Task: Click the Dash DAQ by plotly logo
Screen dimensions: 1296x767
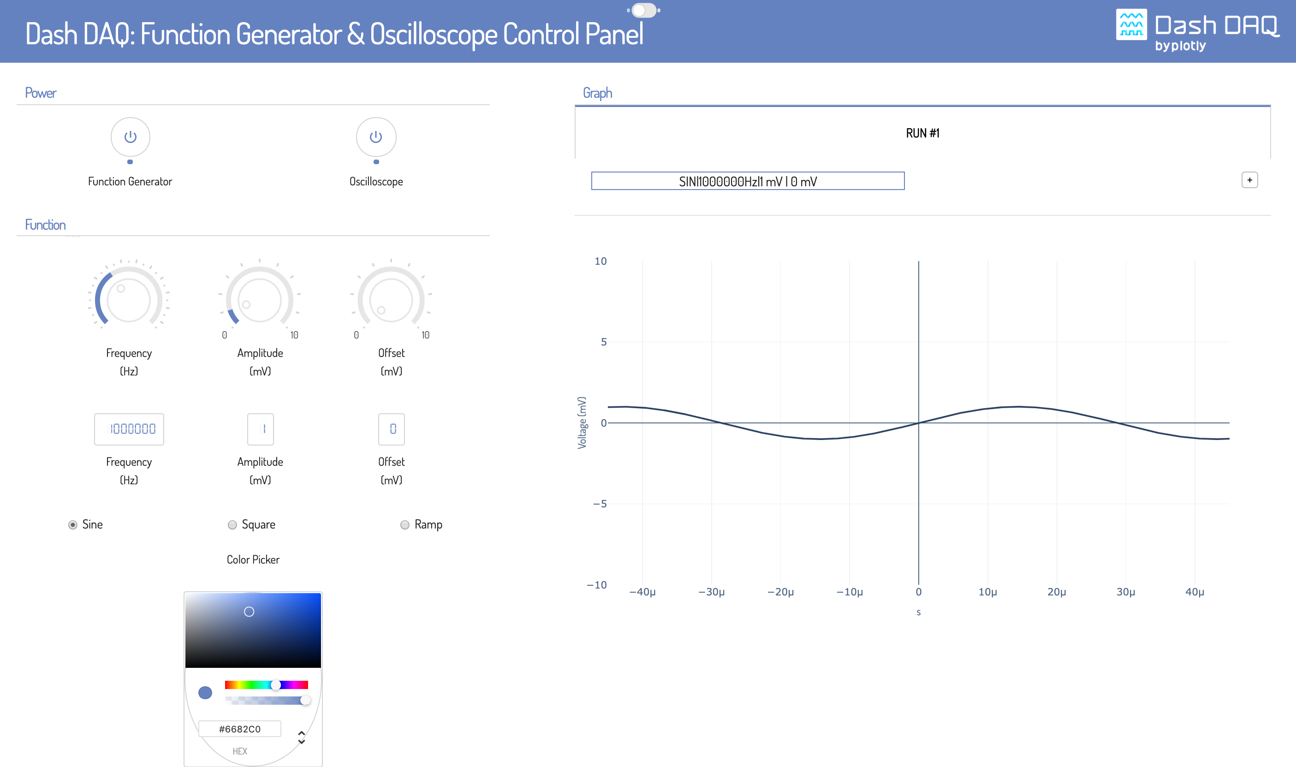Action: coord(1197,30)
